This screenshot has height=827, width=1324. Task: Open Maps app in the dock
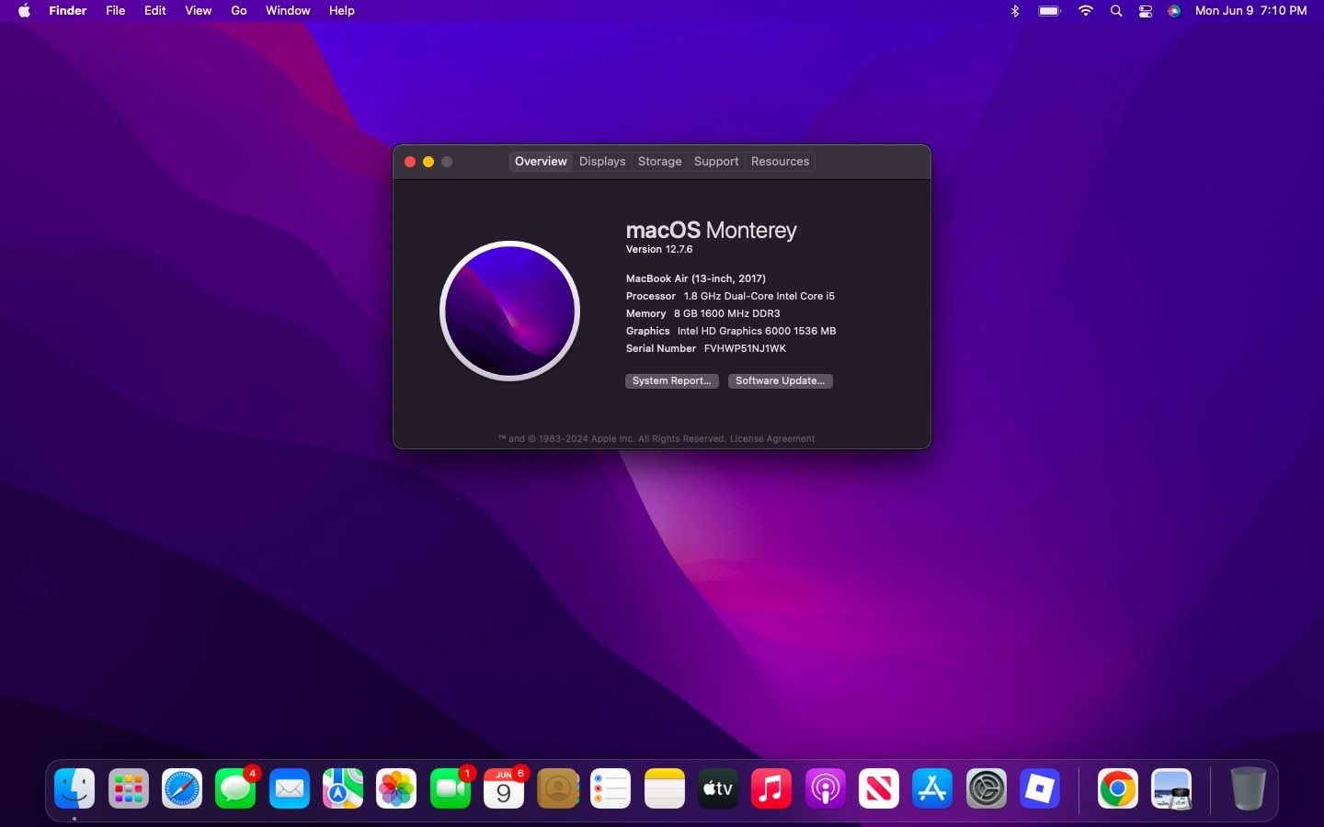click(343, 788)
